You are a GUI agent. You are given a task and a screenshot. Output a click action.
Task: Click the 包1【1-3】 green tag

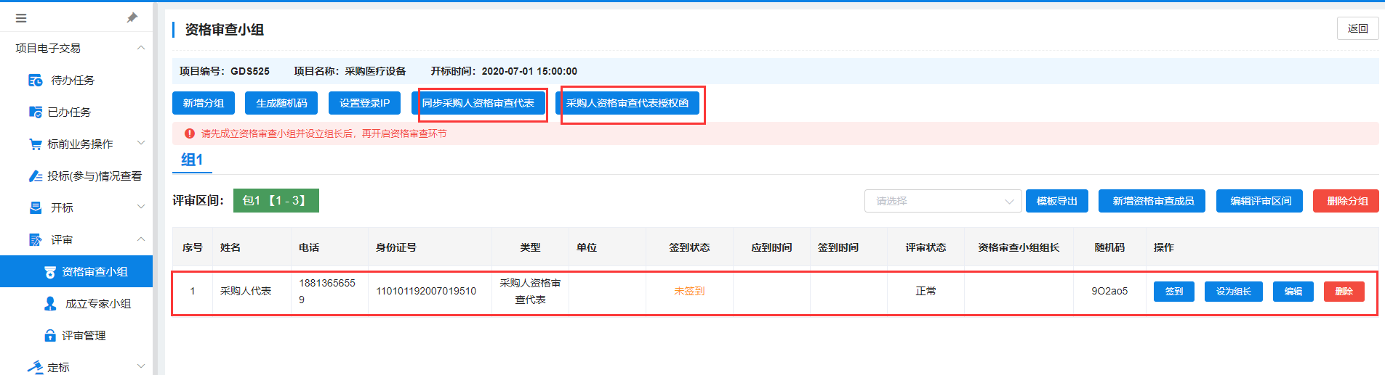coord(276,201)
